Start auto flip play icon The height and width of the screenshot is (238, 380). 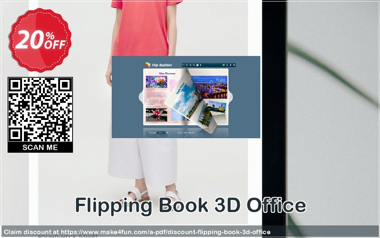(201, 65)
